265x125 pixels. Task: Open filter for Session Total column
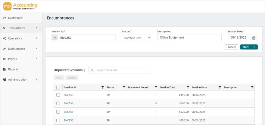click(x=188, y=88)
